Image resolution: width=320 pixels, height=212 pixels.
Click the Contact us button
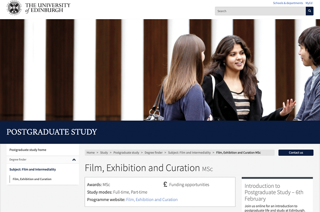pos(296,153)
